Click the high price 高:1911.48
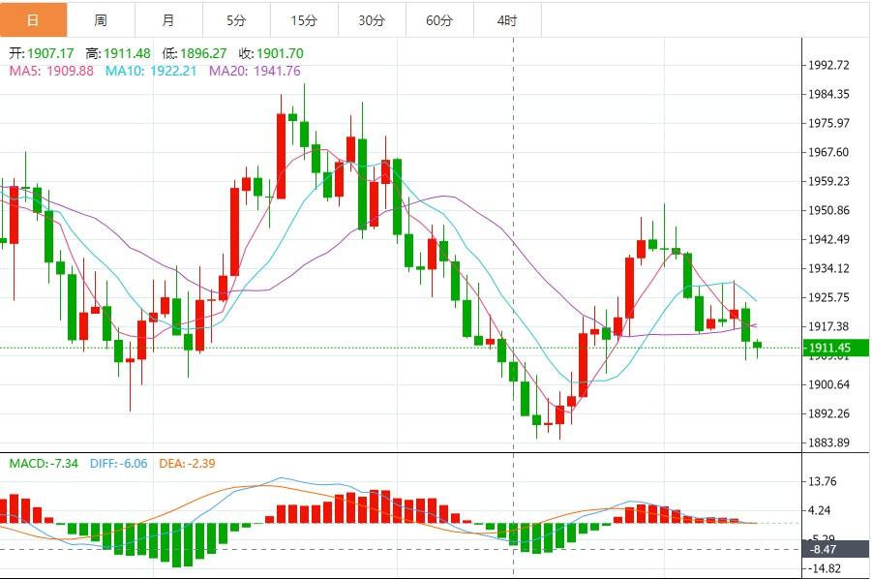 tap(118, 53)
